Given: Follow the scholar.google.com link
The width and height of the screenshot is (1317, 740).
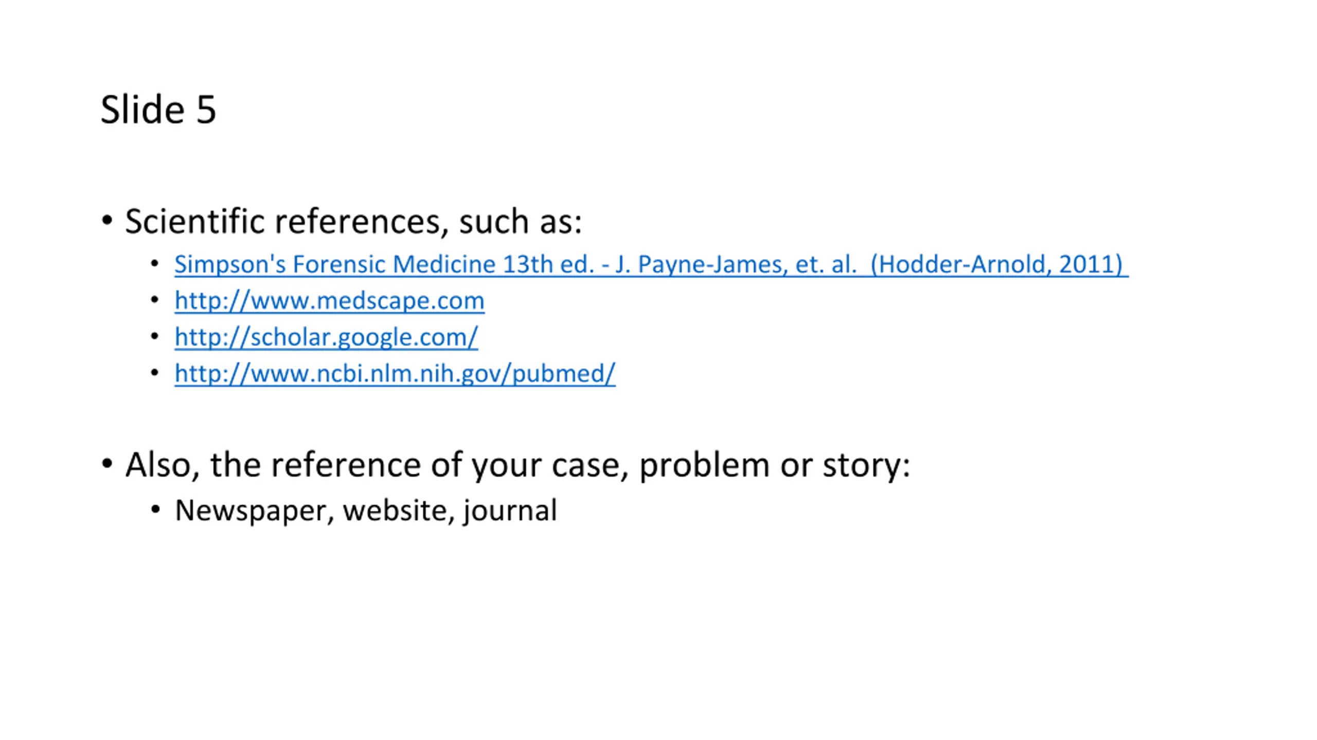Looking at the screenshot, I should [326, 338].
